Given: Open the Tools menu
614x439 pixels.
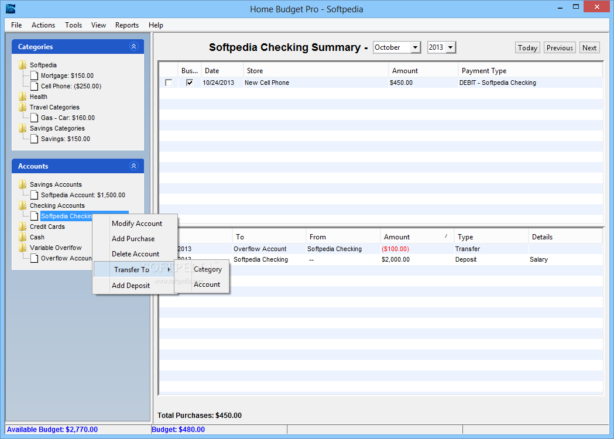Looking at the screenshot, I should click(73, 25).
